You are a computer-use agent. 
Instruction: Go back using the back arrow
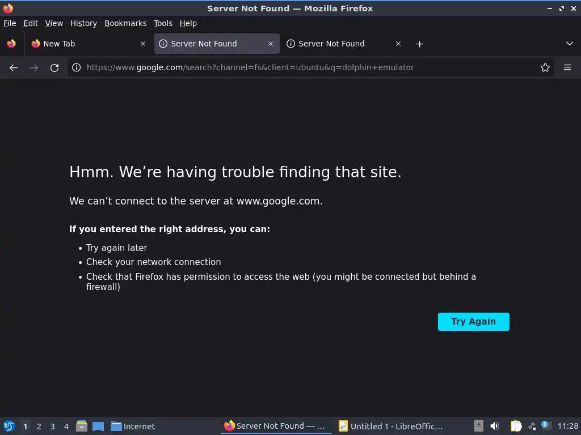[14, 68]
